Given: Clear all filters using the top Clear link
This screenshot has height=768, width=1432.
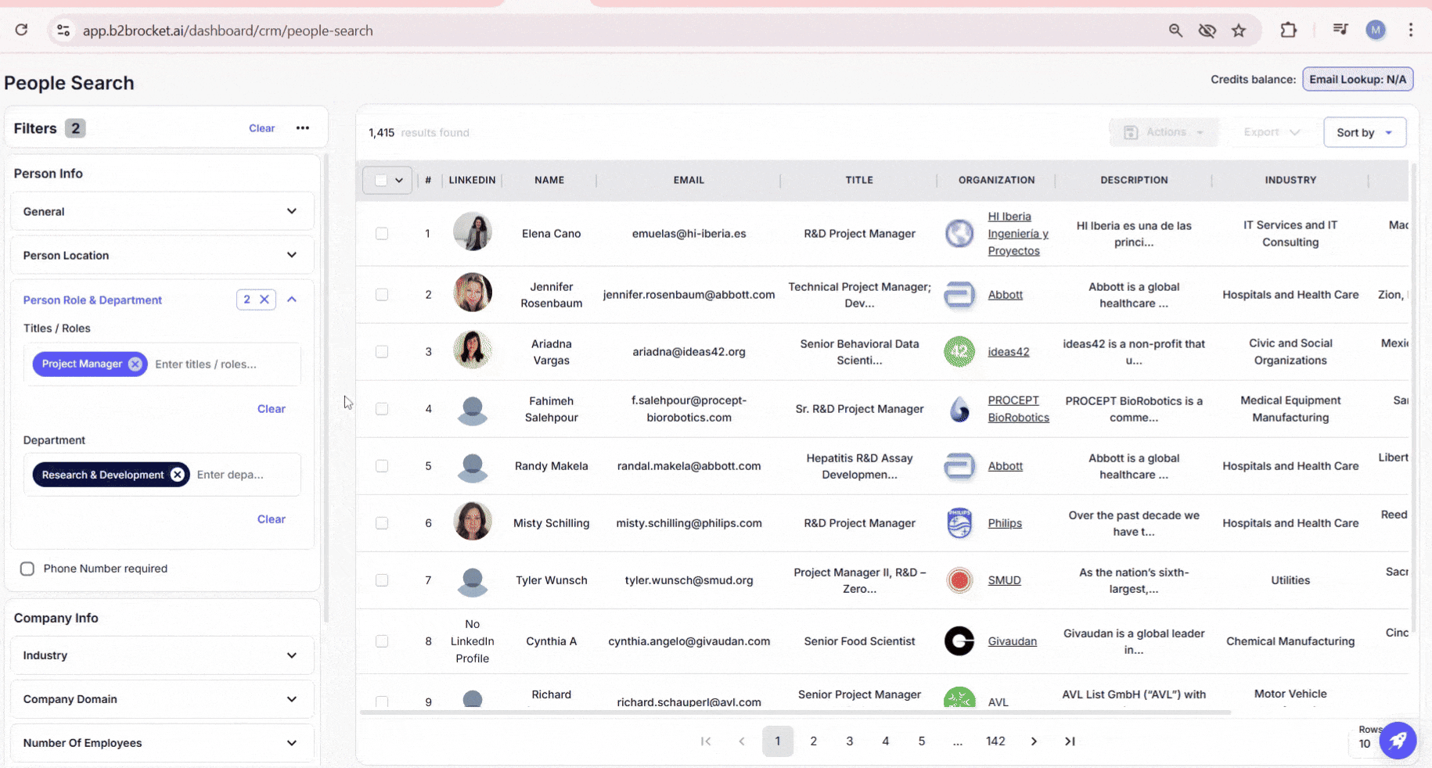Looking at the screenshot, I should tap(261, 128).
